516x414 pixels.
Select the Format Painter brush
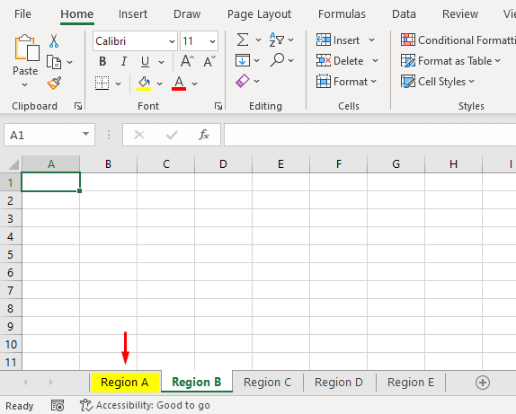click(54, 84)
